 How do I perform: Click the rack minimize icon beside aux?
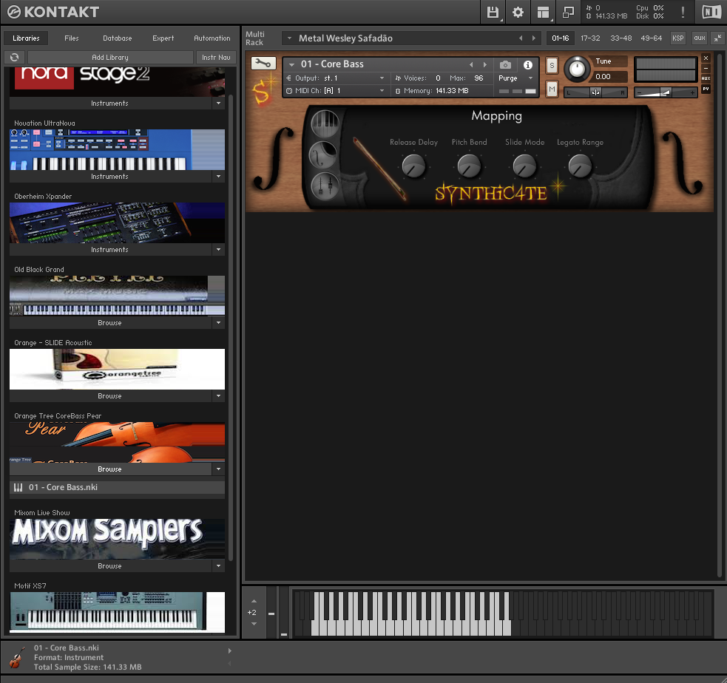717,38
